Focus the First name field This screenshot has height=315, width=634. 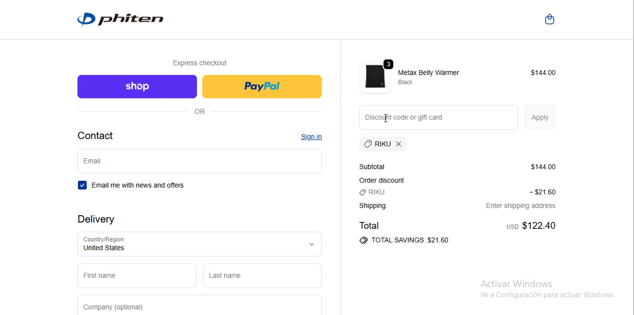pyautogui.click(x=137, y=276)
